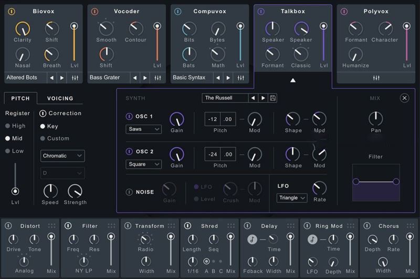This screenshot has height=279, width=420.
Task: Load previous synth preset before The Russell
Action: pos(253,98)
